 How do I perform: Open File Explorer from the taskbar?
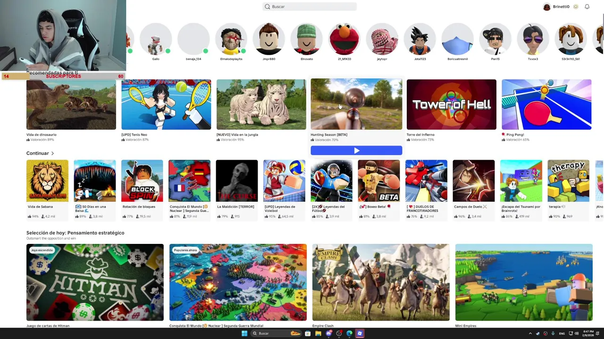pyautogui.click(x=318, y=333)
